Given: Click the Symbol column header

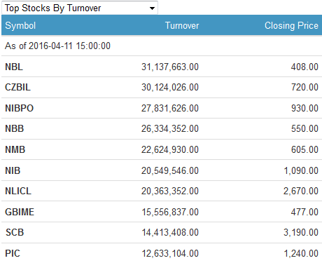Looking at the screenshot, I should (x=20, y=25).
